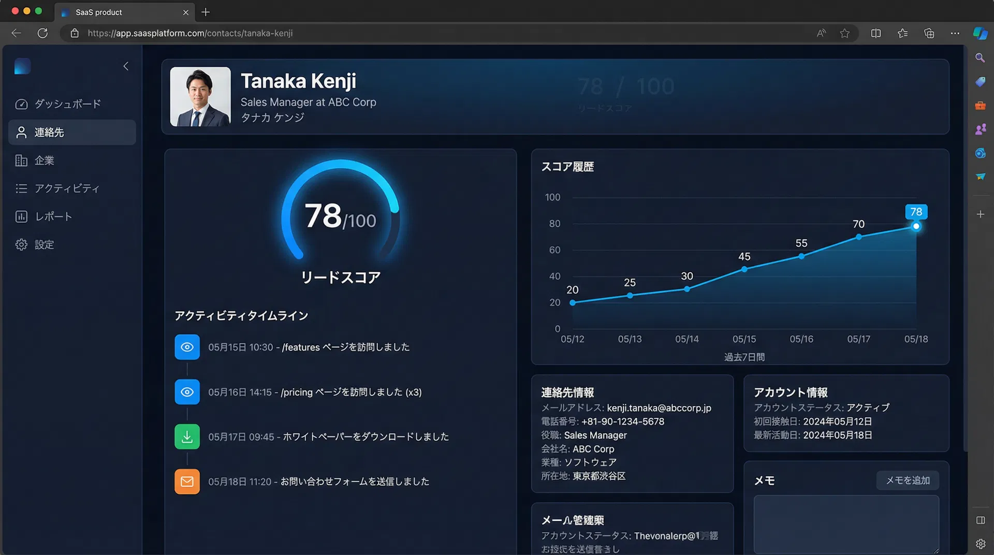This screenshot has height=555, width=994.
Task: Click the orange inquiry form mail icon
Action: click(187, 481)
